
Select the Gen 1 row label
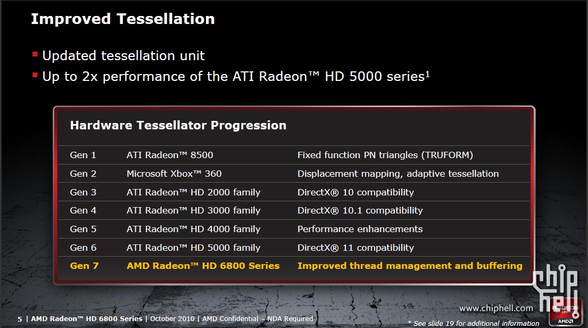click(83, 155)
